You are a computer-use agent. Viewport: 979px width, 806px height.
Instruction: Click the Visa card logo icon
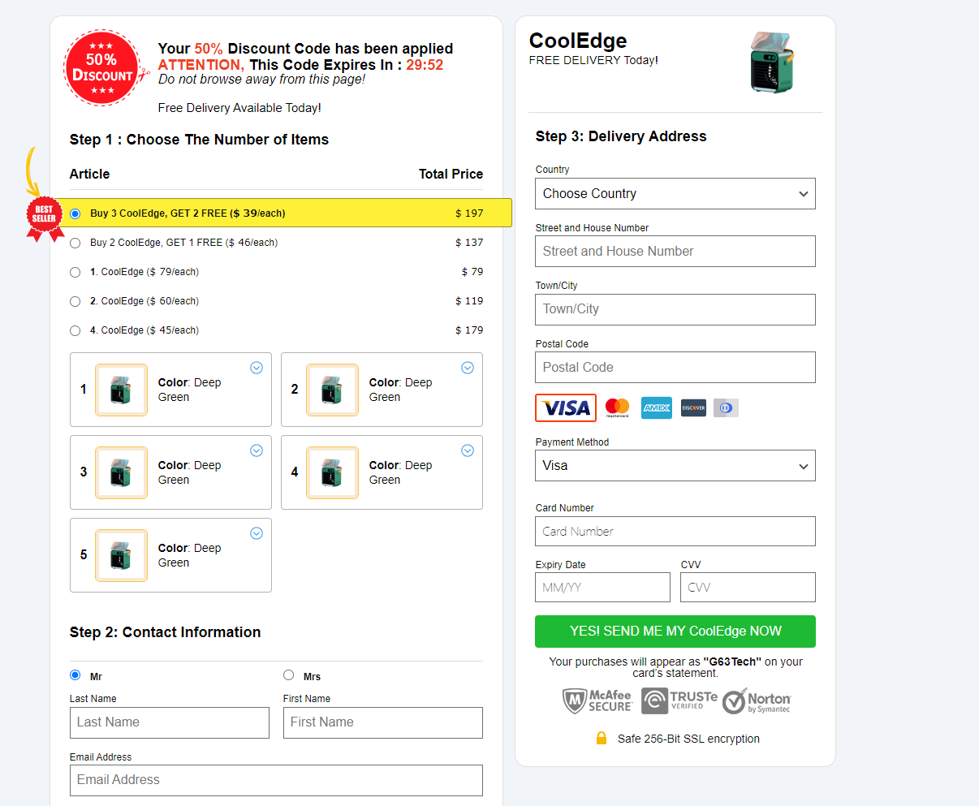tap(566, 407)
